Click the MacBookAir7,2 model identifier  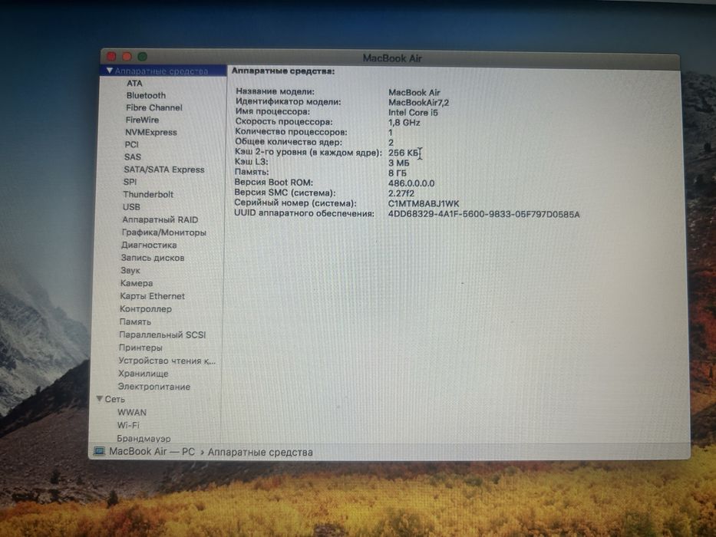(419, 103)
